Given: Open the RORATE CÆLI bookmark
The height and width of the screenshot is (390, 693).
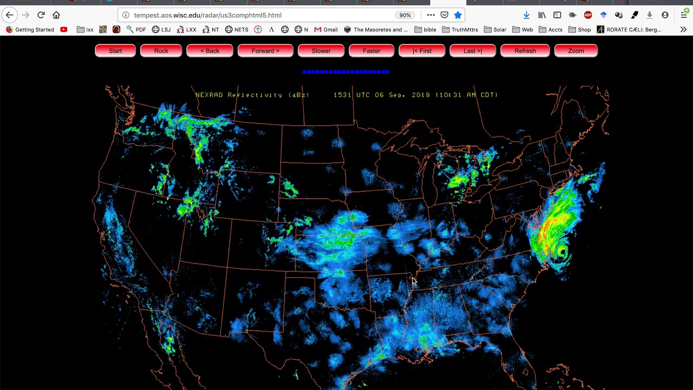Looking at the screenshot, I should [629, 30].
